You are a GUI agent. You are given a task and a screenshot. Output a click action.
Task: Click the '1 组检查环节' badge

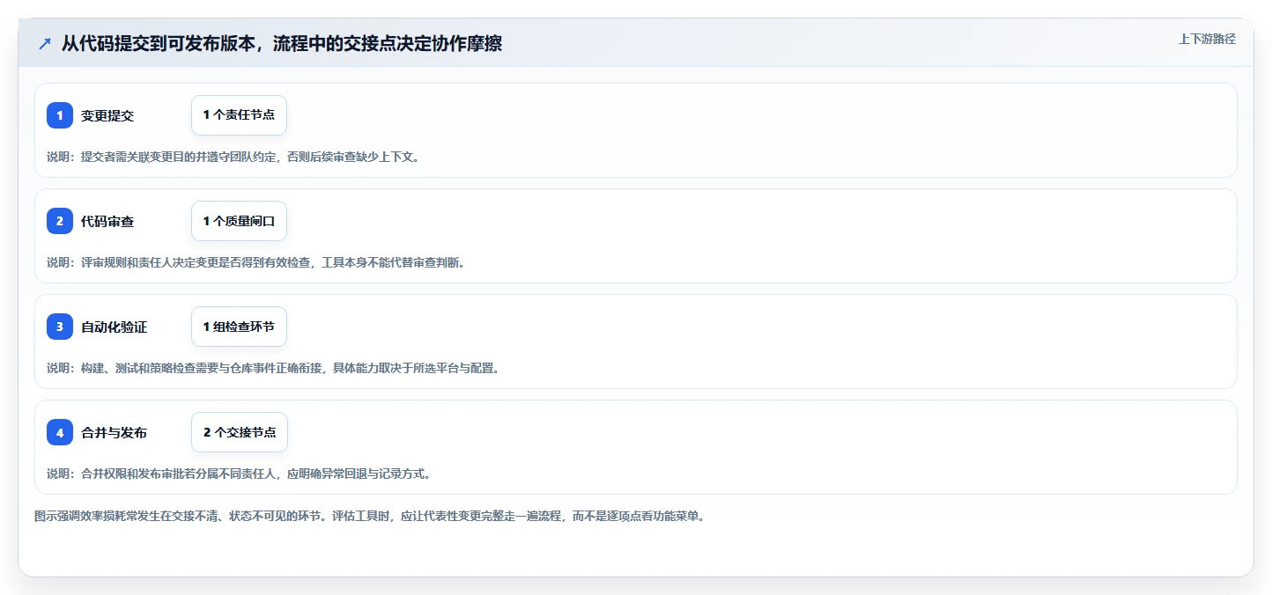[239, 327]
